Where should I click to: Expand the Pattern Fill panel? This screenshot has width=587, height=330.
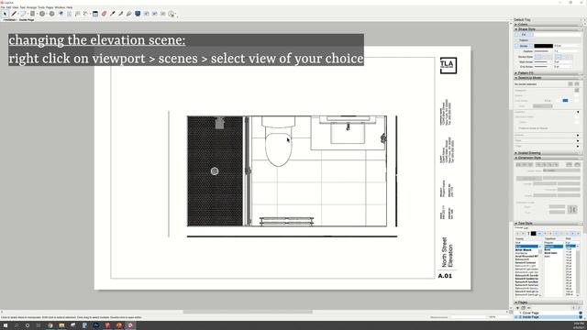coord(516,73)
